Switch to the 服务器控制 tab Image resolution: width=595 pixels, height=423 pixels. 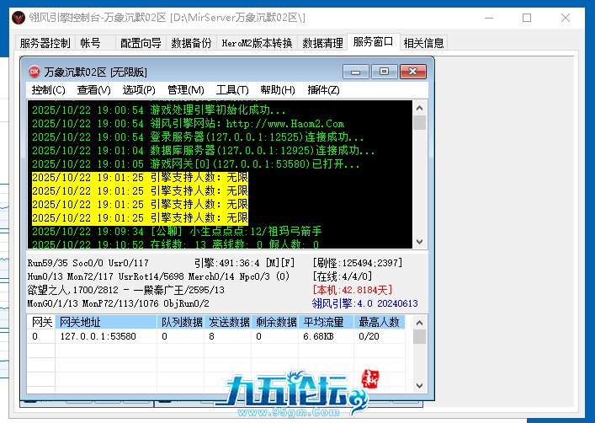(x=45, y=43)
